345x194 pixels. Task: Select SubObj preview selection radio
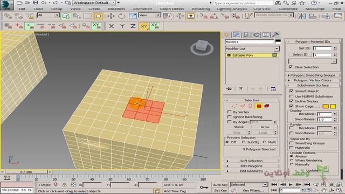coord(243,142)
